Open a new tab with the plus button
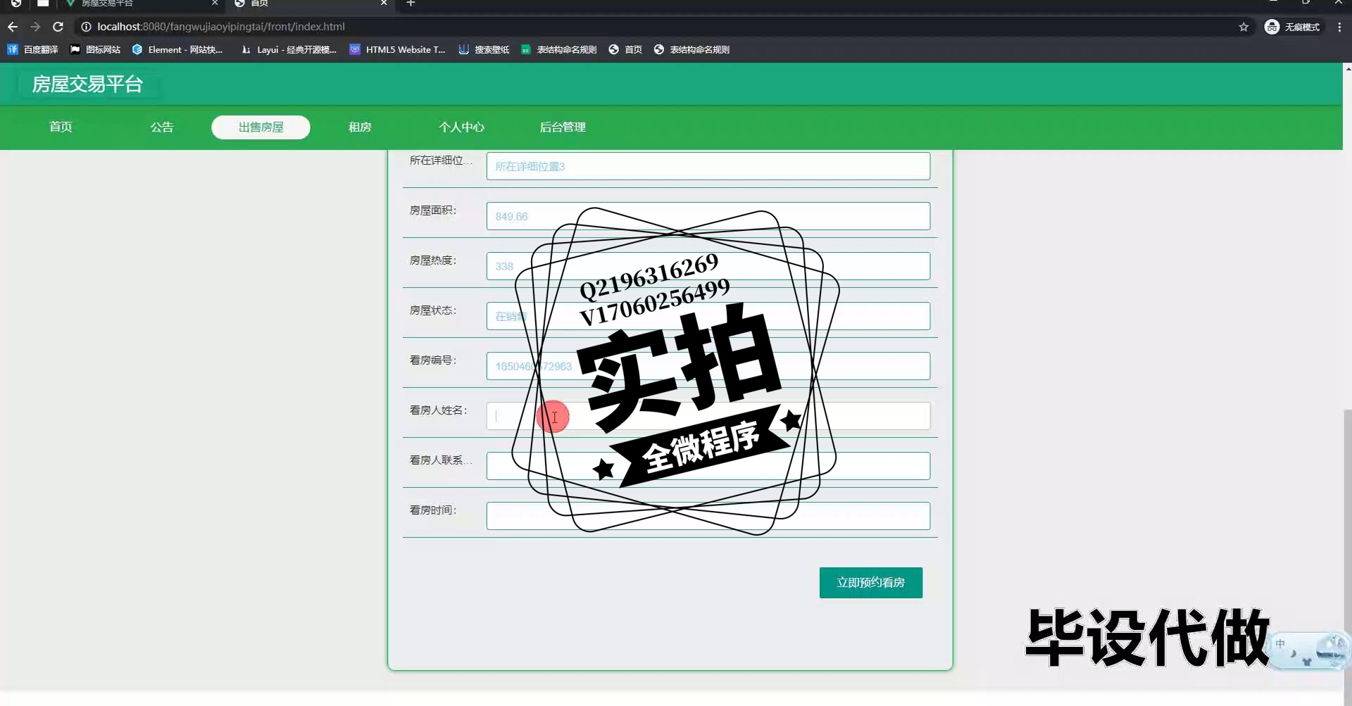The height and width of the screenshot is (706, 1352). [x=411, y=4]
